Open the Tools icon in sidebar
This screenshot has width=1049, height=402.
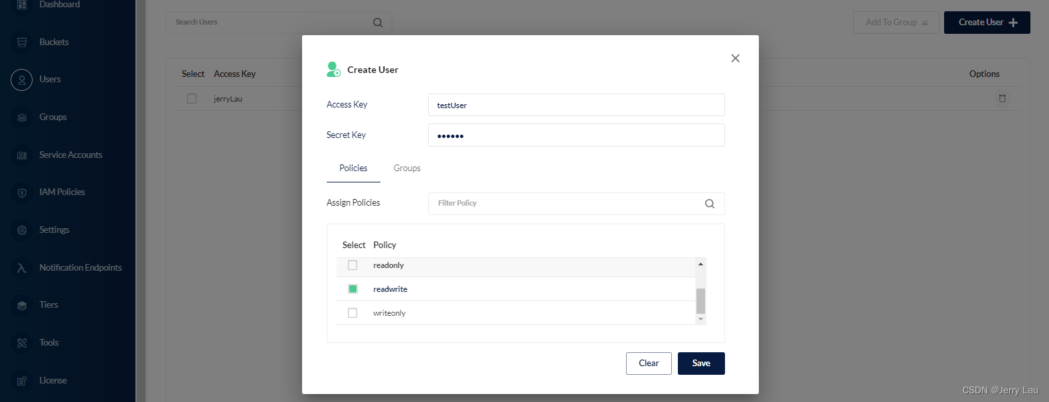click(x=22, y=343)
